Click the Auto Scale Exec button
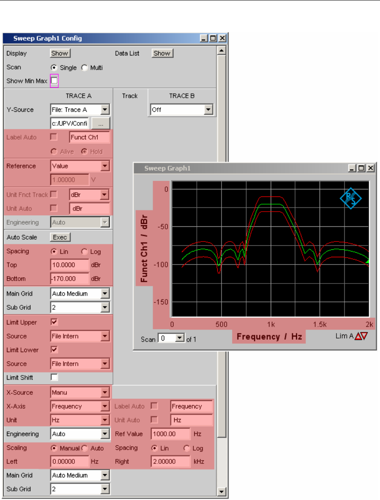The image size is (380, 500). coord(60,237)
